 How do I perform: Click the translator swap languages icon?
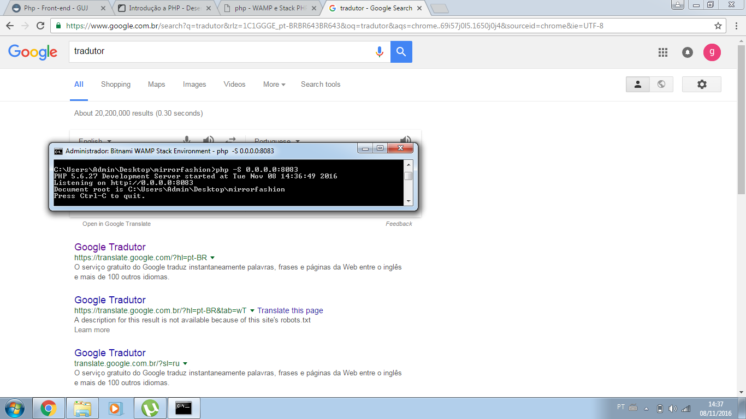[x=231, y=140]
